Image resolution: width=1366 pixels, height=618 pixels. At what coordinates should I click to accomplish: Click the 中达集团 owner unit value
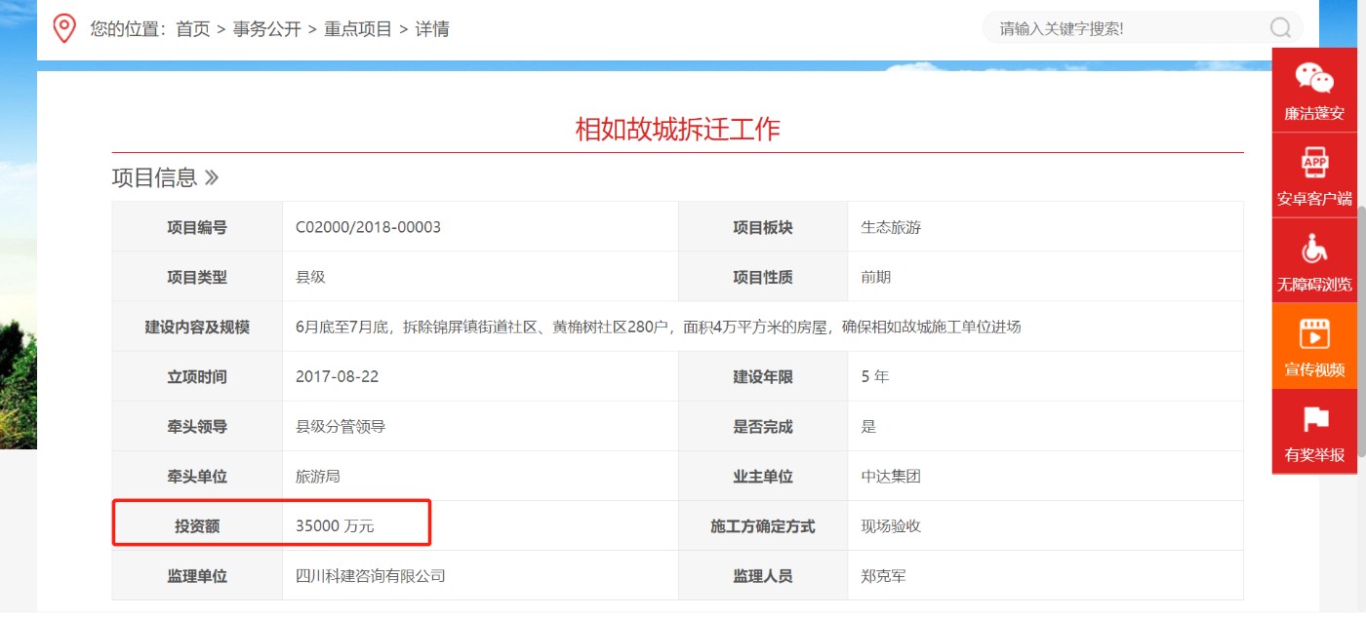pyautogui.click(x=890, y=477)
